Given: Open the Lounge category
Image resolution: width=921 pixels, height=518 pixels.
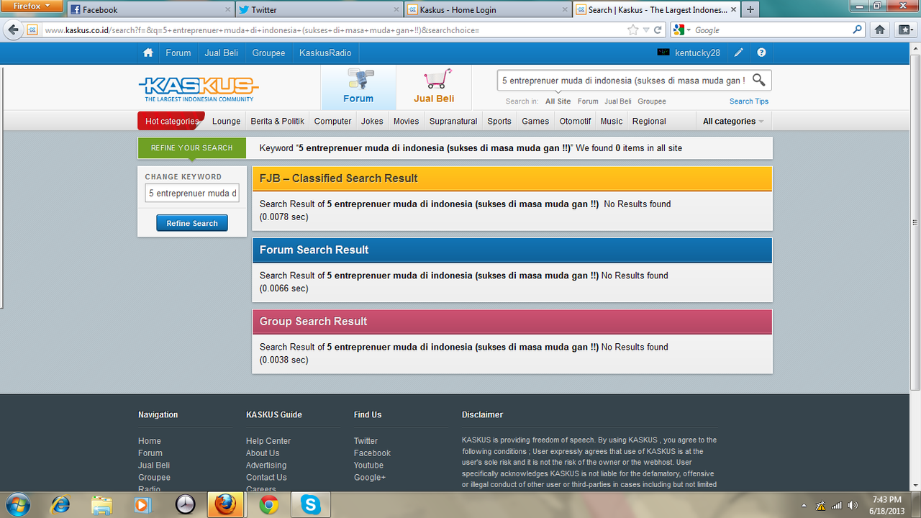Looking at the screenshot, I should pyautogui.click(x=226, y=121).
